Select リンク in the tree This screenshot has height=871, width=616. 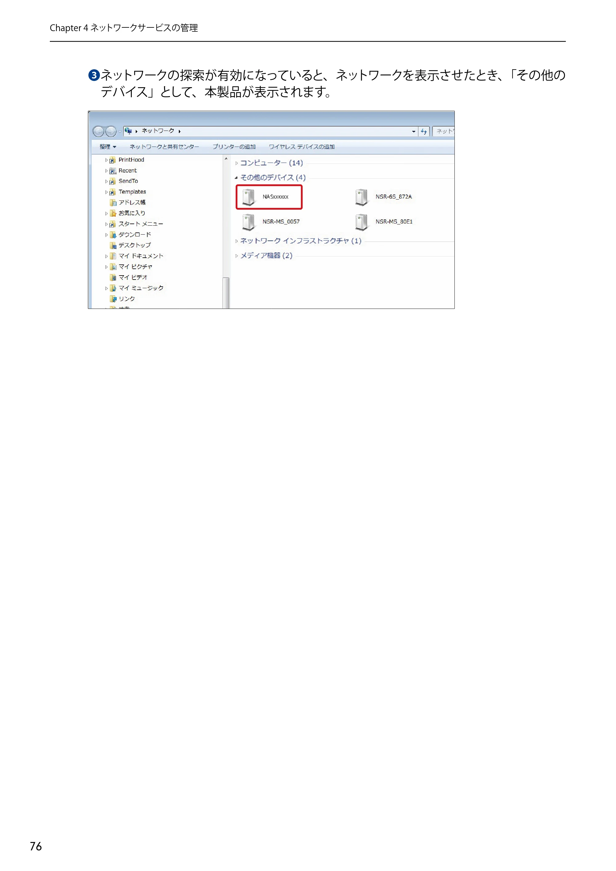click(x=127, y=299)
